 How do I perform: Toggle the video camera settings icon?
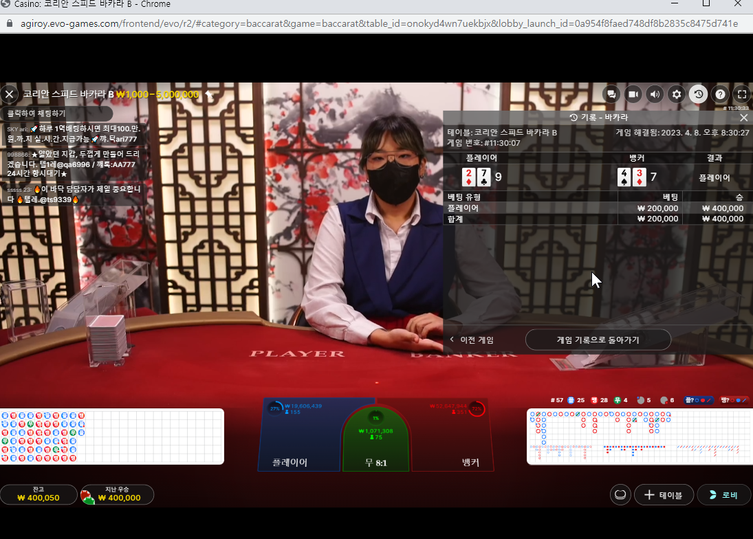pos(633,94)
